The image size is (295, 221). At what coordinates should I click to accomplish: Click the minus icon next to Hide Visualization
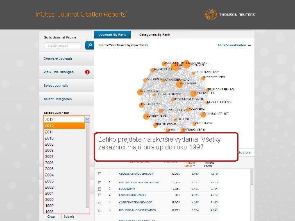[x=249, y=45]
